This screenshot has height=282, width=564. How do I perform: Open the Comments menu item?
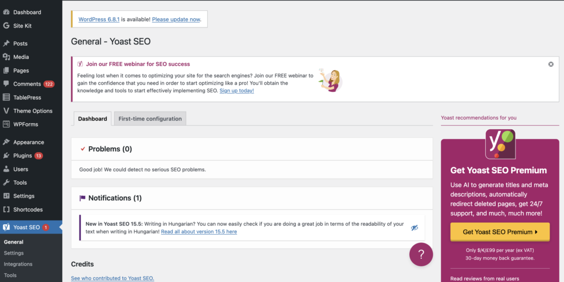pos(31,84)
